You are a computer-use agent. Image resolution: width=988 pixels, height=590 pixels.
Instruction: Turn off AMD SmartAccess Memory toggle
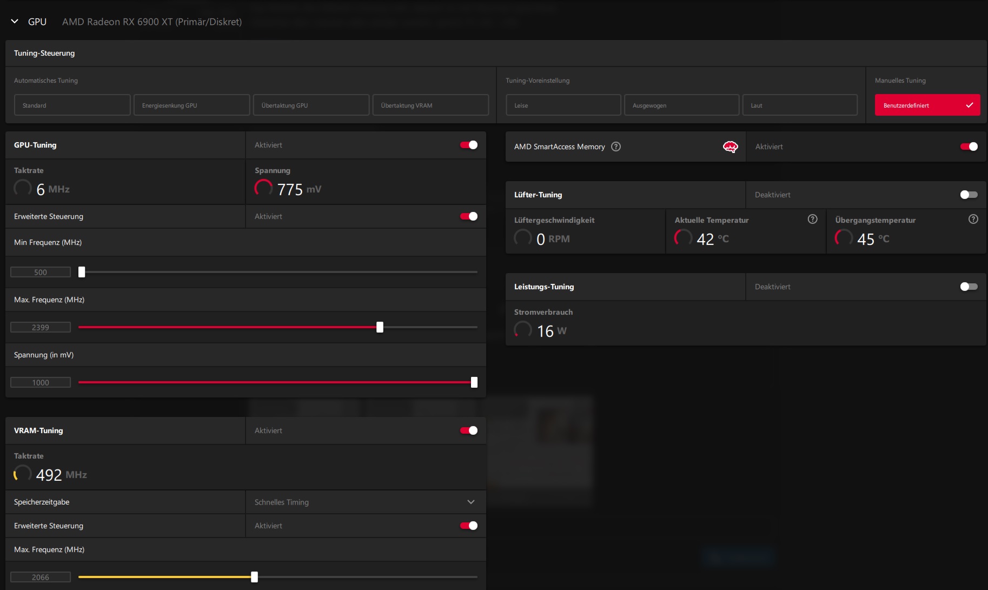(969, 147)
